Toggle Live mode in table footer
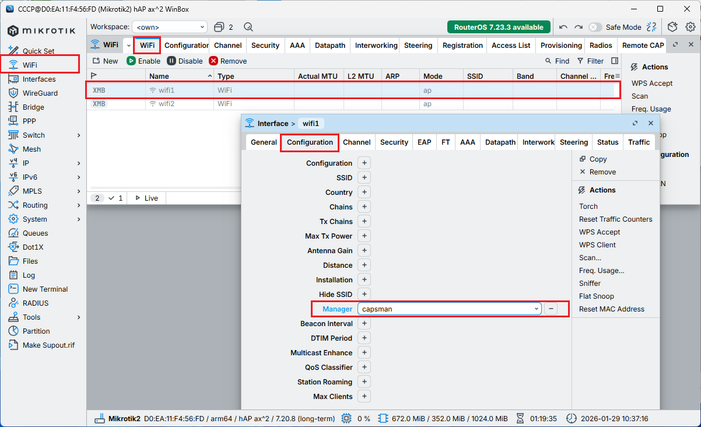The width and height of the screenshot is (701, 427). pyautogui.click(x=146, y=198)
